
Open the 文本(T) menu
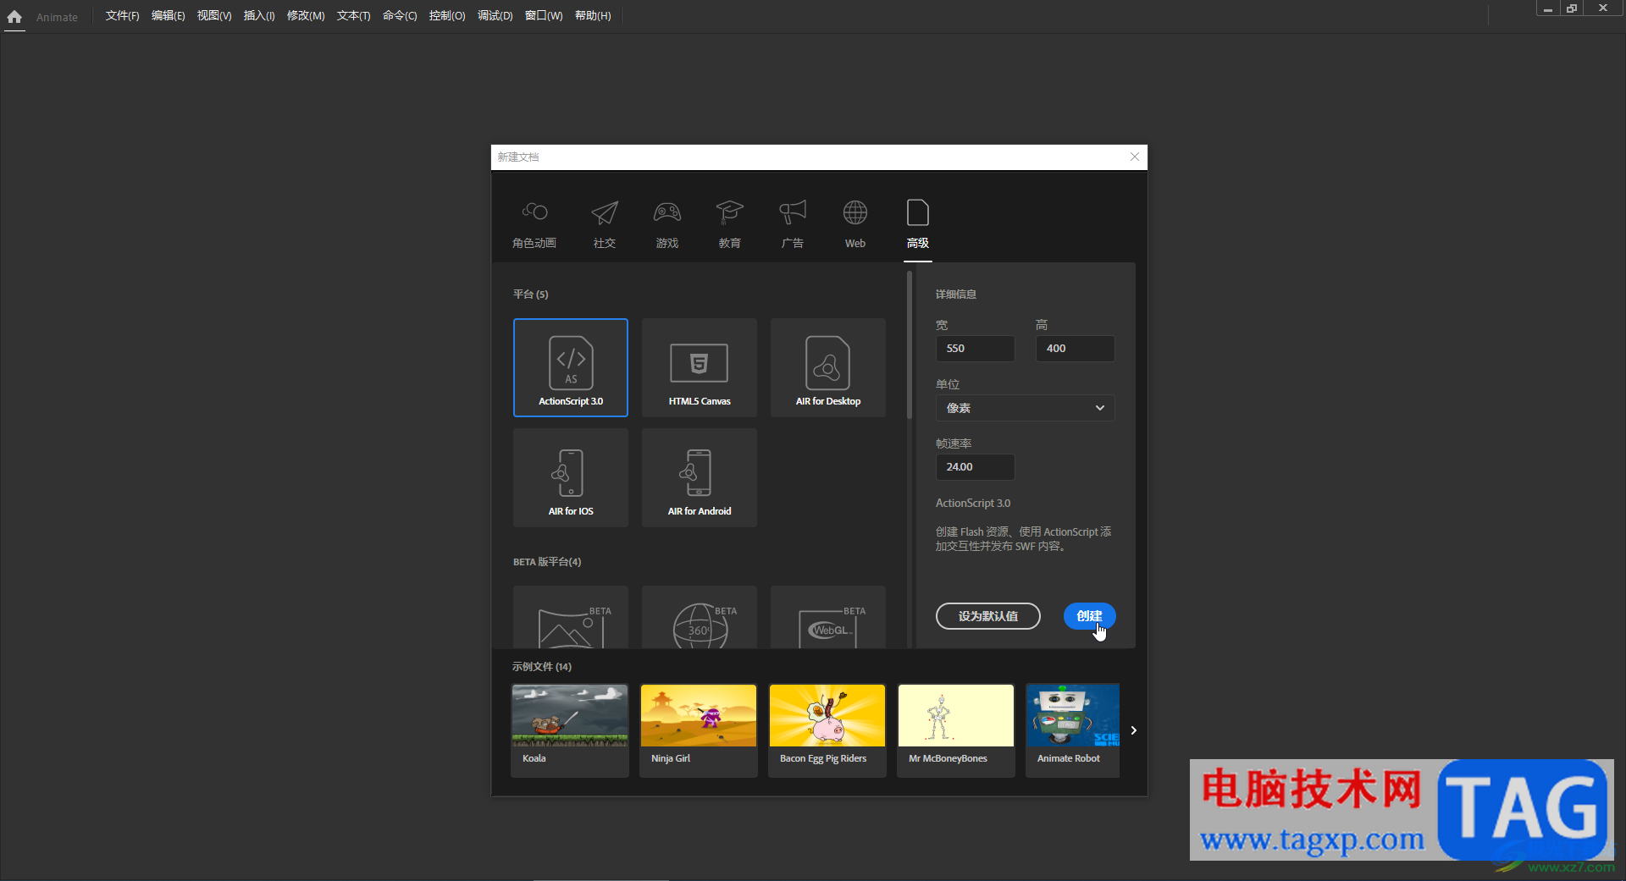coord(353,16)
